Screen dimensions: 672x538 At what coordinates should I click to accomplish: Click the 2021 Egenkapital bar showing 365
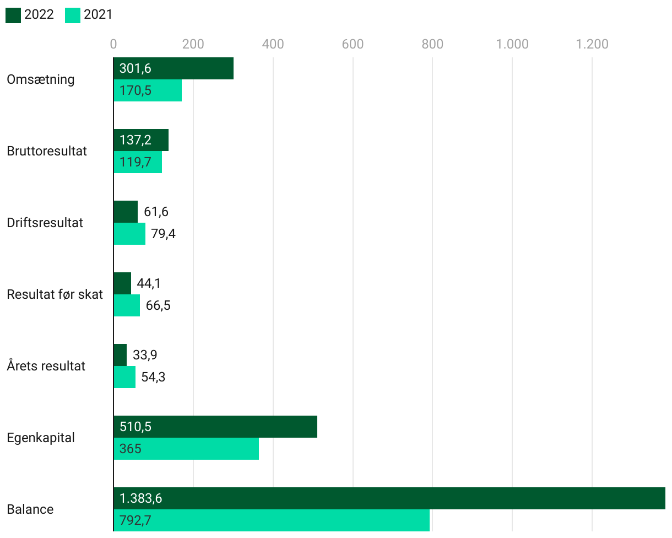(186, 449)
